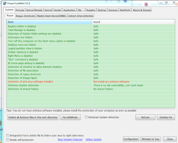Screen dimensions: 178x143
Task: Open the Kernel Module tab
Action: (34, 10)
